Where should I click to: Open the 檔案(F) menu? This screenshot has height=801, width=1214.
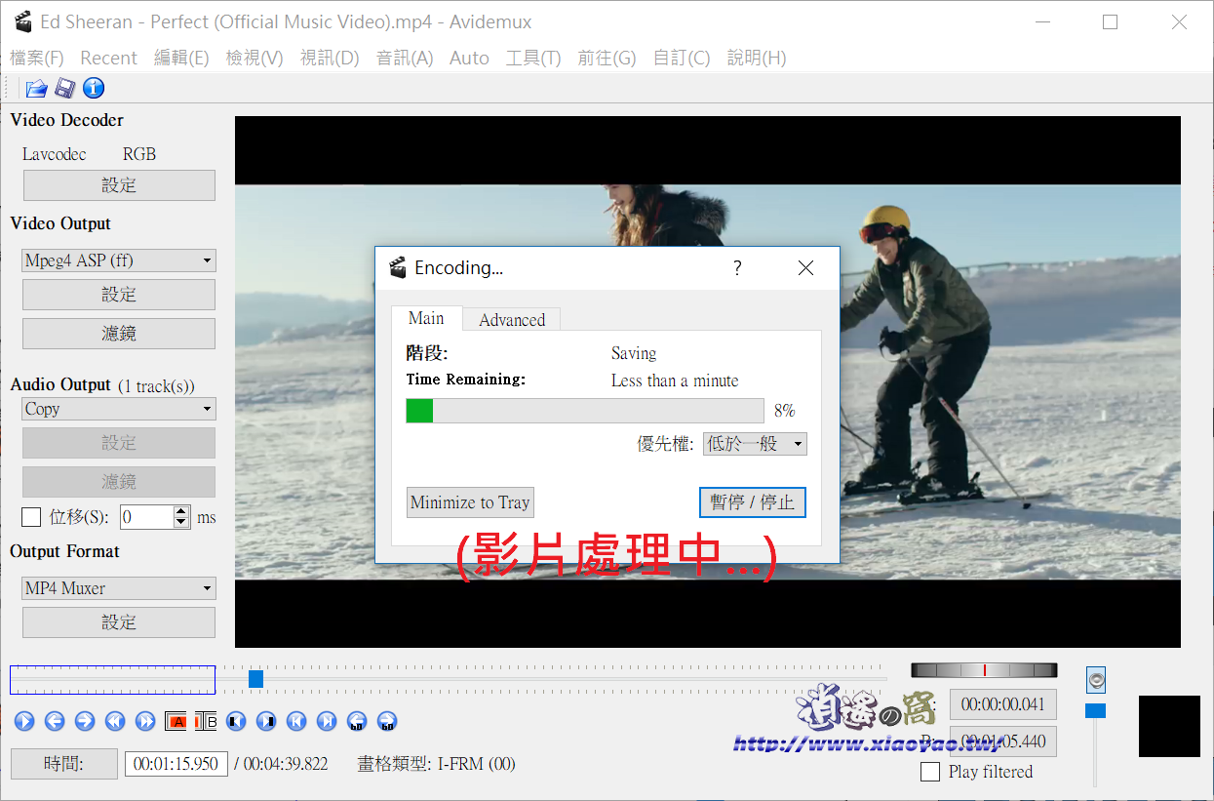click(37, 58)
